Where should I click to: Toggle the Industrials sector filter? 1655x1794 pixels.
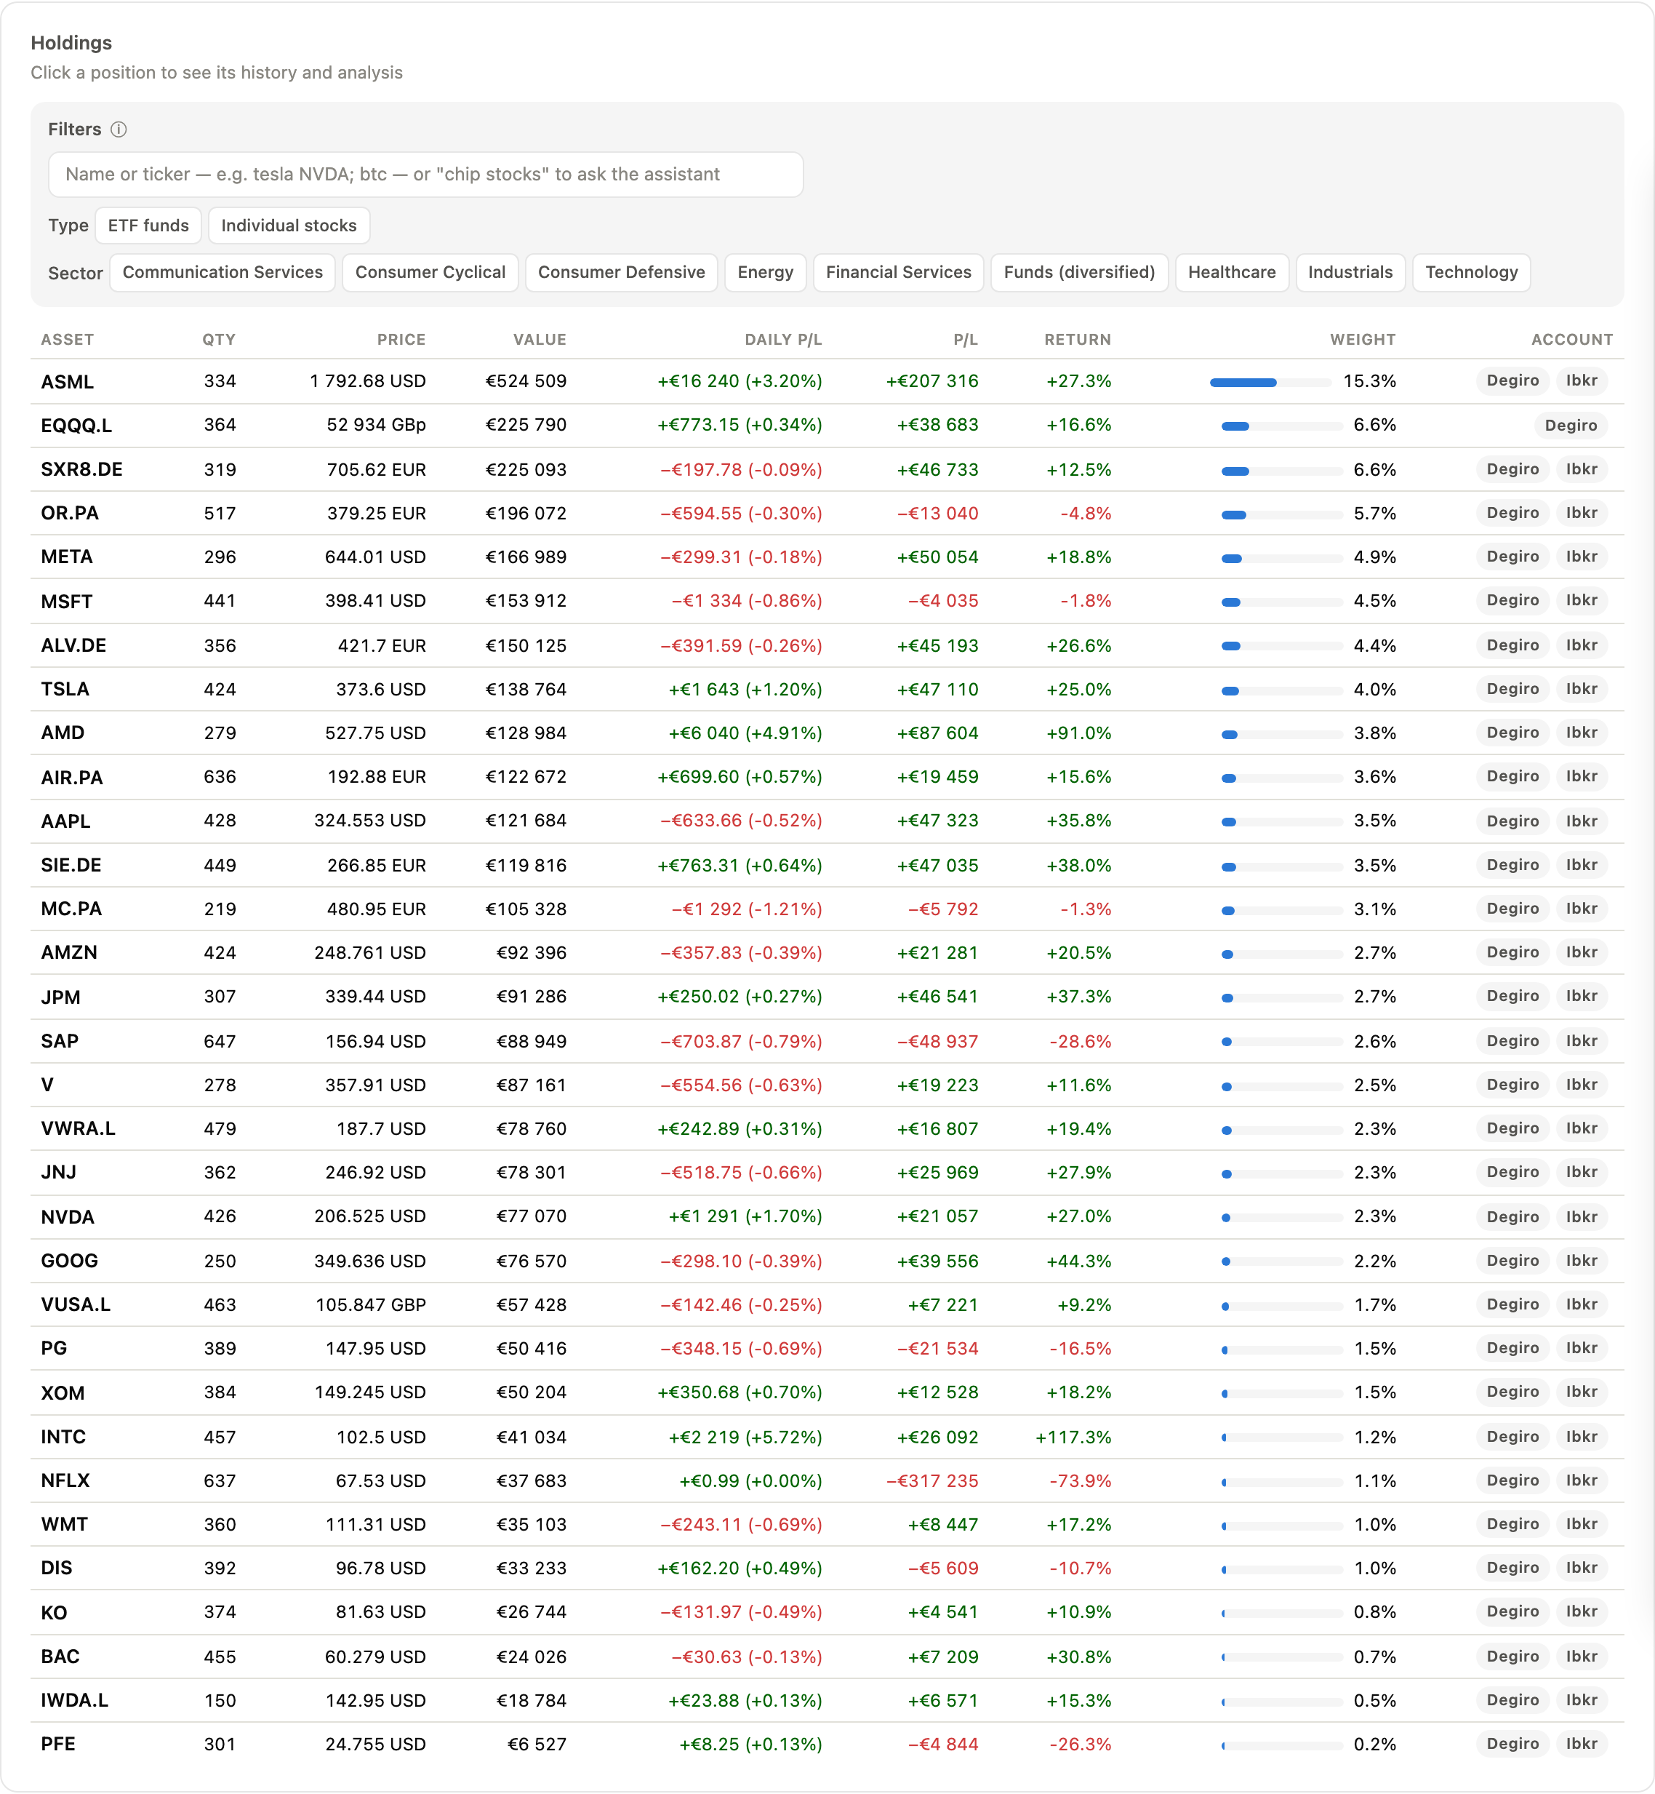click(1350, 272)
